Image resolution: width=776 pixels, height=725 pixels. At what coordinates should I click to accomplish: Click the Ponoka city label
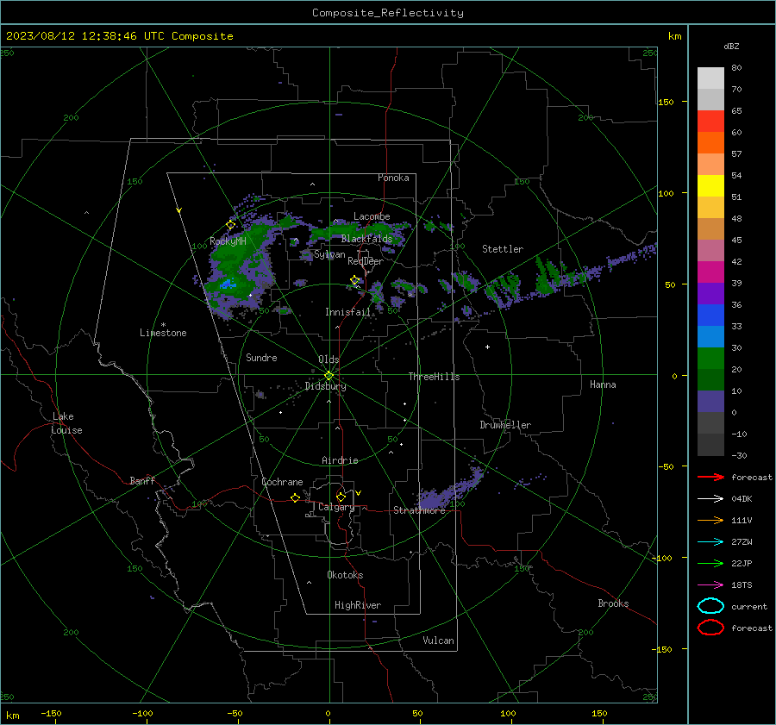click(393, 178)
